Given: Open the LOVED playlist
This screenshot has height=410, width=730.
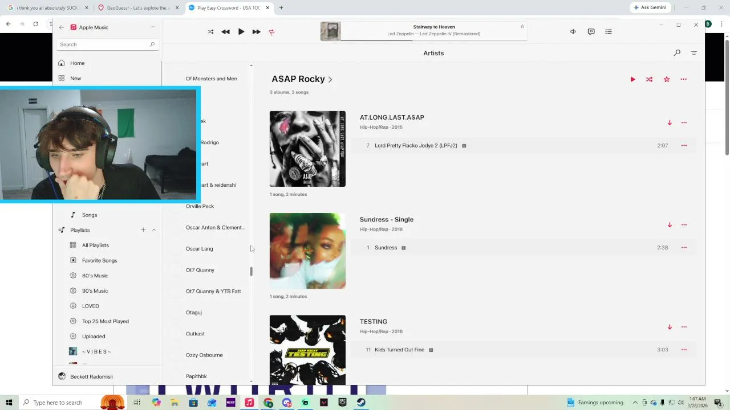Looking at the screenshot, I should click(x=90, y=306).
